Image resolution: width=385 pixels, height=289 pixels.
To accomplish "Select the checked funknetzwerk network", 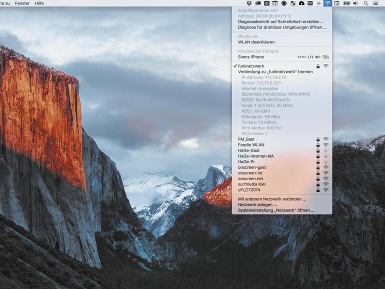I will (251, 66).
